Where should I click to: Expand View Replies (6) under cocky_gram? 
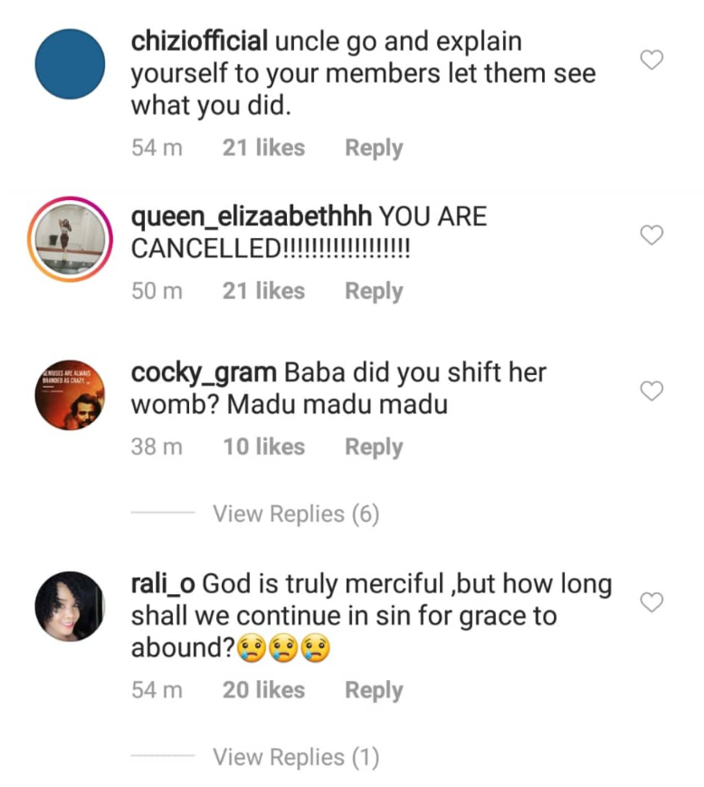295,514
